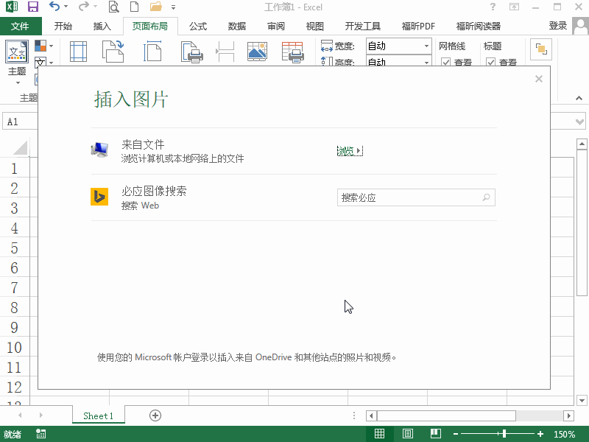Viewport: 589px width, 442px height.
Task: Open page Orientation options
Action: [113, 52]
